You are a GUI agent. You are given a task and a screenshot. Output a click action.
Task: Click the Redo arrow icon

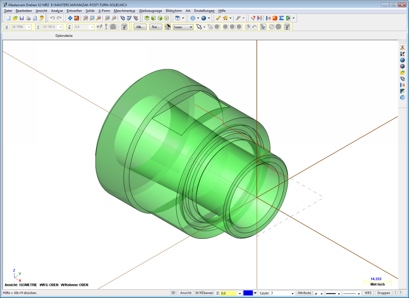click(59, 18)
